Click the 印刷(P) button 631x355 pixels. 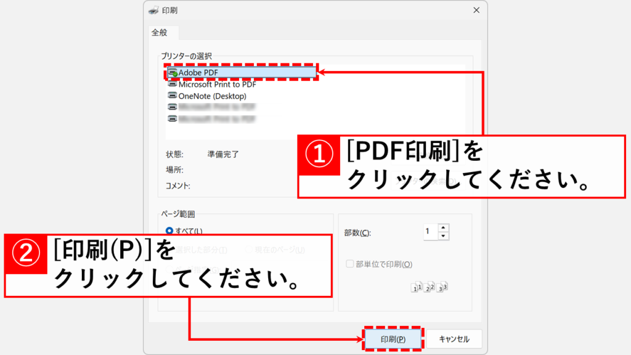click(x=393, y=340)
